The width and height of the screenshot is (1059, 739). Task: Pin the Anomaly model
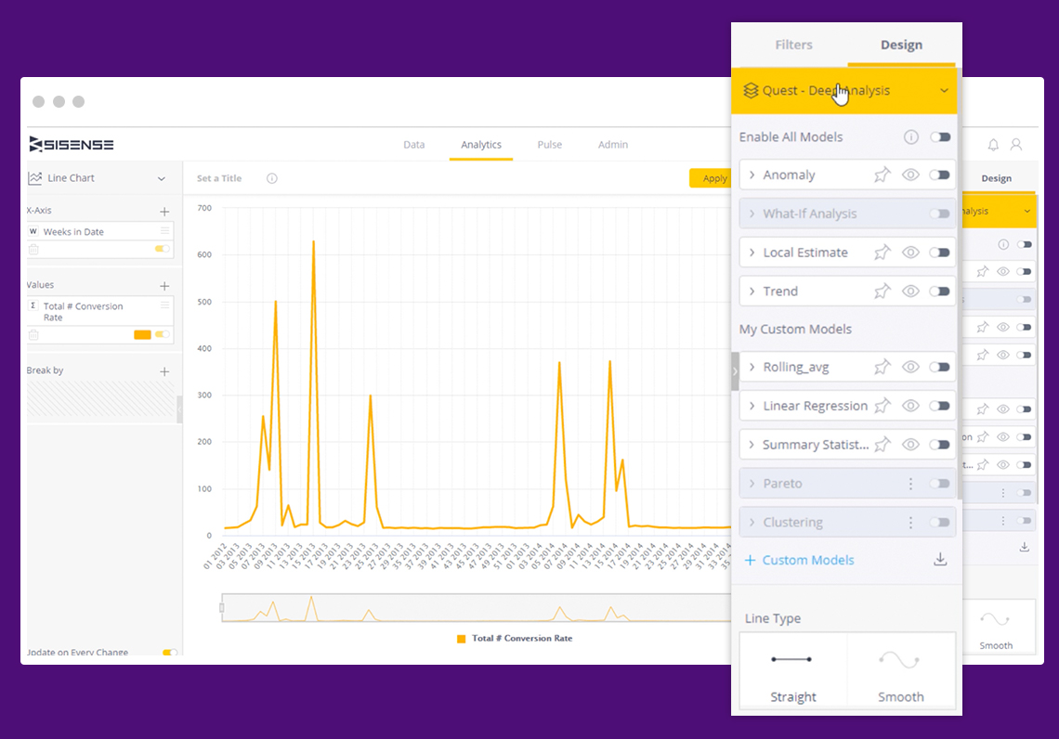(882, 175)
